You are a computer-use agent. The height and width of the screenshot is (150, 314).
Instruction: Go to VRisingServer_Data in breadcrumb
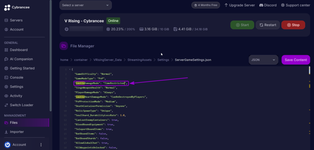click(x=108, y=60)
